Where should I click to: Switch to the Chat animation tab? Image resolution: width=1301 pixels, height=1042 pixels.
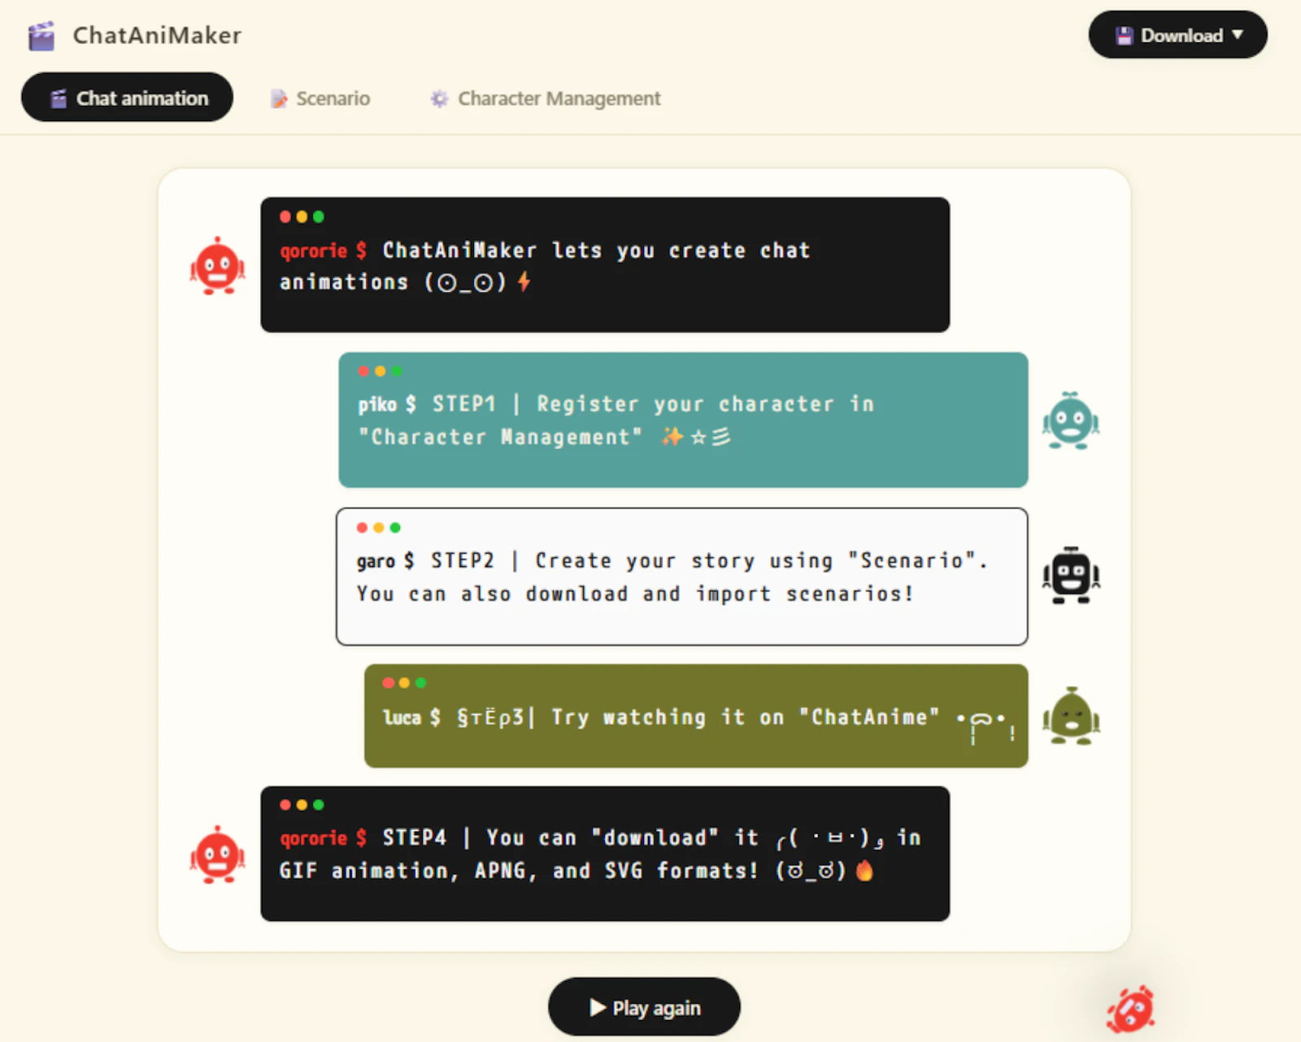pyautogui.click(x=127, y=98)
